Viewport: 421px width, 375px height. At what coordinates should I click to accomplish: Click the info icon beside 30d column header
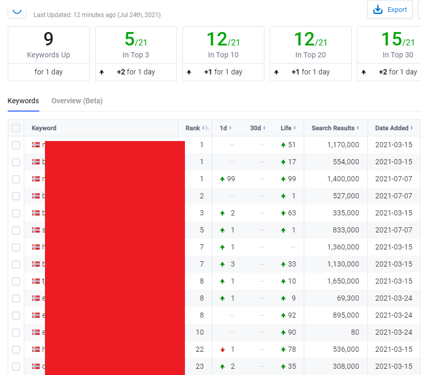(x=264, y=128)
